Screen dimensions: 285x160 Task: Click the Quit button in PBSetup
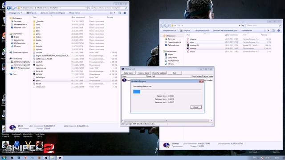(175, 73)
